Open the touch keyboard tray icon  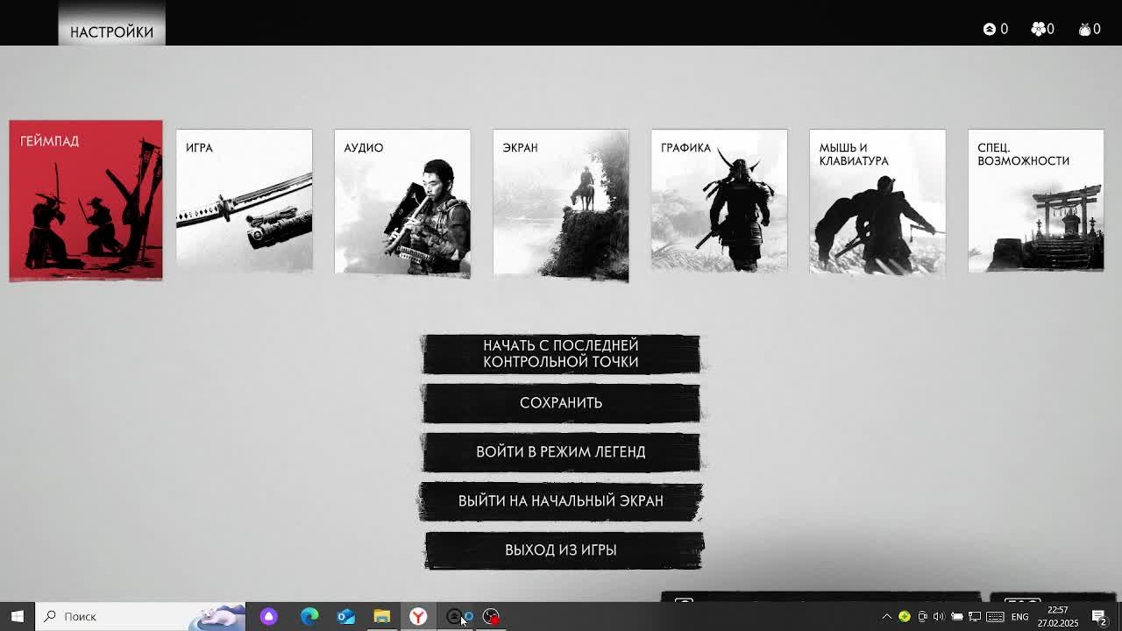point(996,616)
